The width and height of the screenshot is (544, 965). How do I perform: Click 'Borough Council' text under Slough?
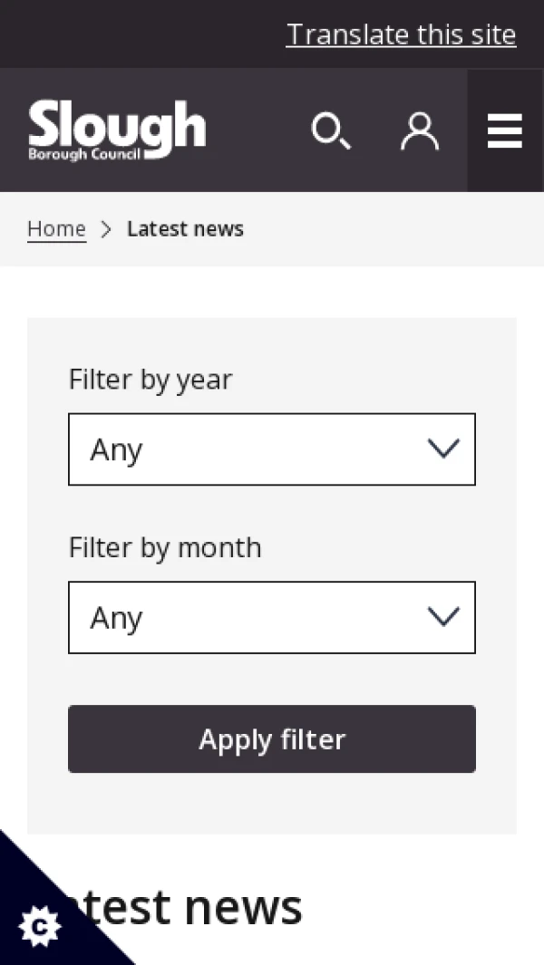[x=83, y=155]
